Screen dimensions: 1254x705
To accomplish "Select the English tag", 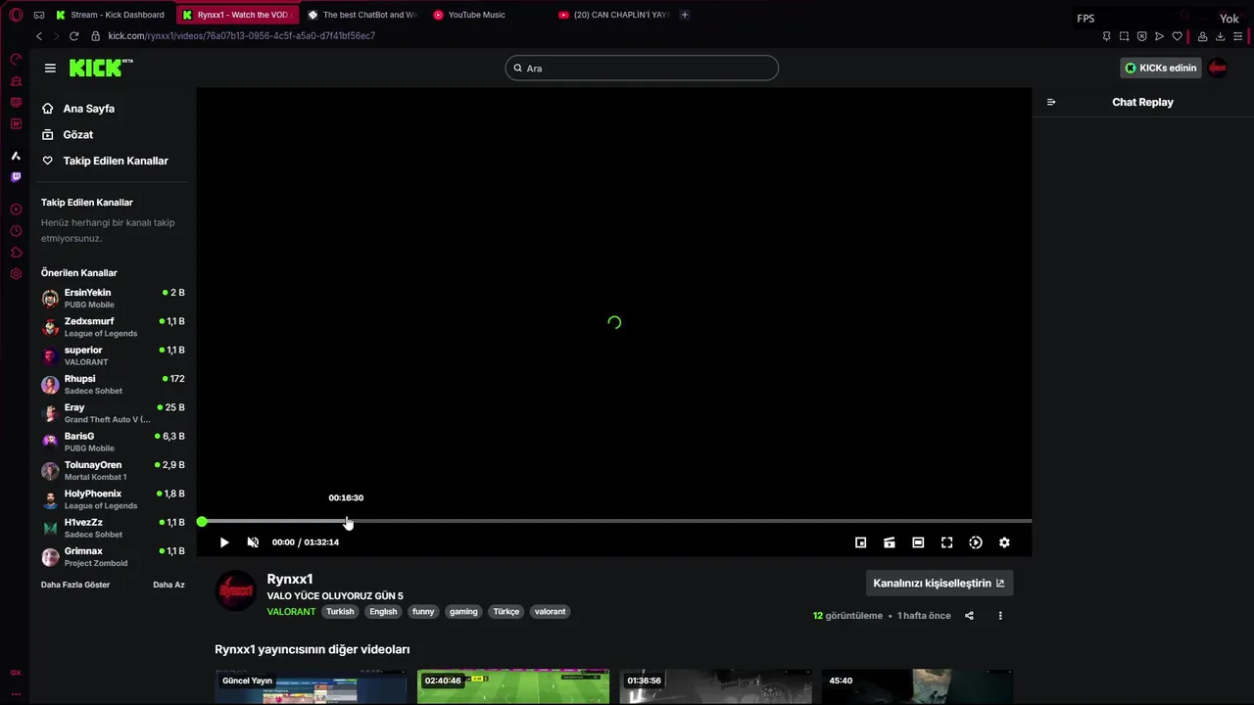I will 383,611.
